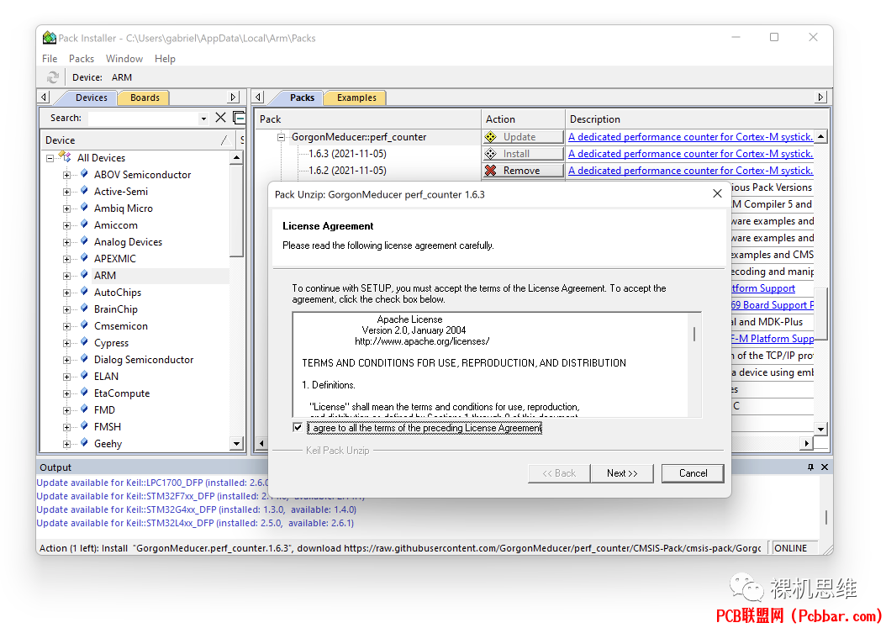886x628 pixels.
Task: Click the chip icon beside Dialog Semiconductor
Action: (84, 359)
